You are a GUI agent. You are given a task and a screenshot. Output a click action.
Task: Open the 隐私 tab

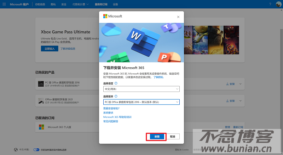click(53, 4)
